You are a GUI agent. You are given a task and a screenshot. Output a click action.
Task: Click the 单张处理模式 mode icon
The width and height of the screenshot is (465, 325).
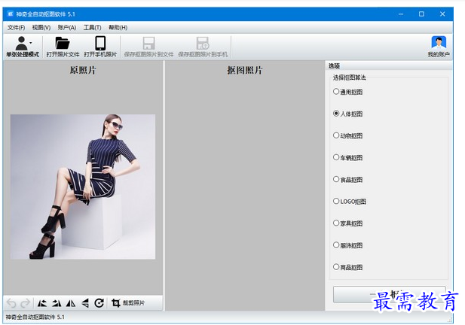[21, 43]
